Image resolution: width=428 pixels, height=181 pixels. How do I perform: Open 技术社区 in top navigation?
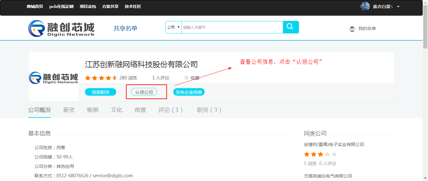point(133,6)
